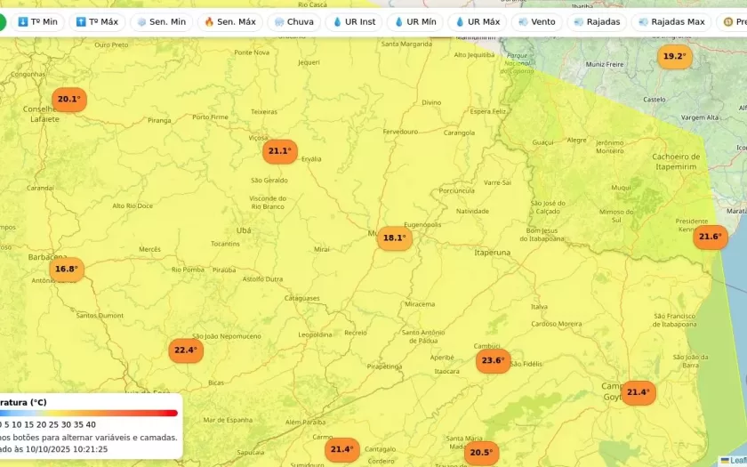Select the Tº Min variable button
The height and width of the screenshot is (467, 747).
[x=37, y=22]
